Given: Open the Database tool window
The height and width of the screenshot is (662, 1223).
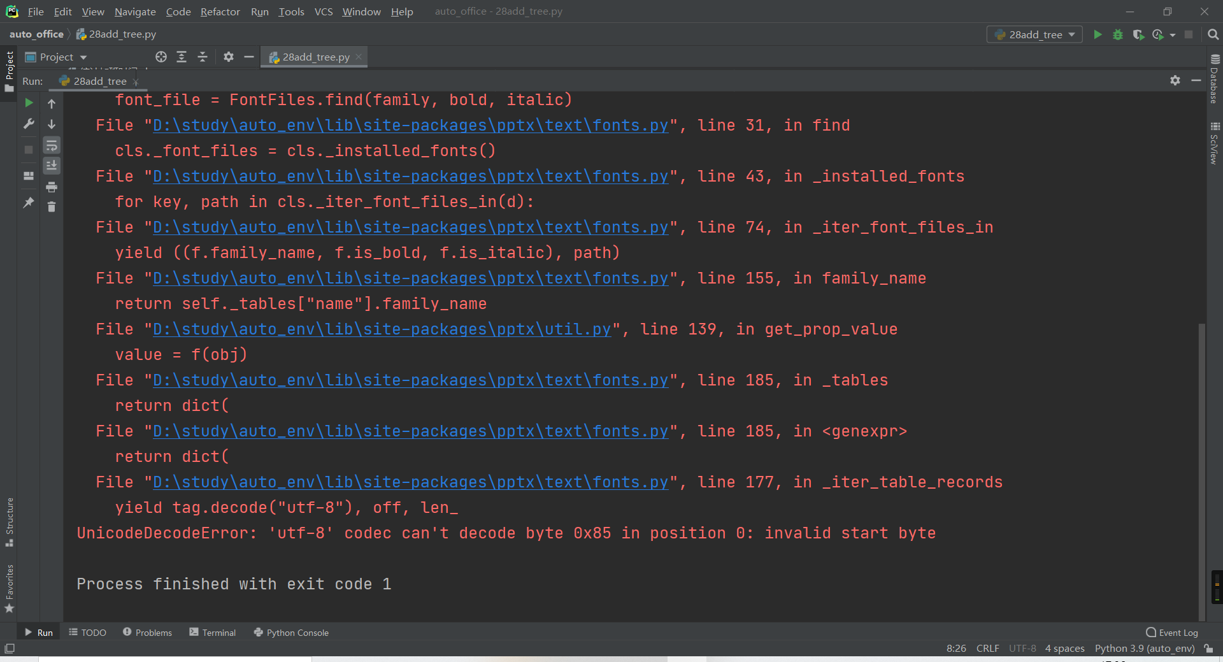Looking at the screenshot, I should pos(1215,79).
